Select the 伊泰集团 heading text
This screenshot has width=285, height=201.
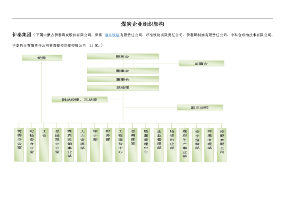[22, 35]
